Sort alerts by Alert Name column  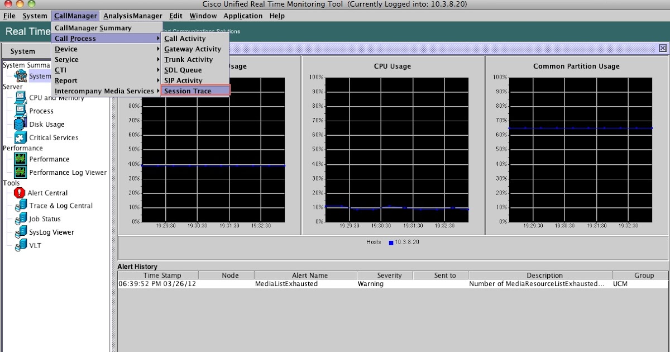pyautogui.click(x=306, y=275)
